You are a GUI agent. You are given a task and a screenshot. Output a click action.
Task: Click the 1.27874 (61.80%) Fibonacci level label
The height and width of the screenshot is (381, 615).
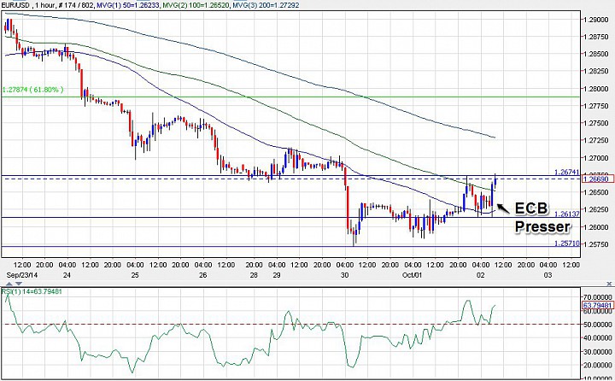point(32,90)
